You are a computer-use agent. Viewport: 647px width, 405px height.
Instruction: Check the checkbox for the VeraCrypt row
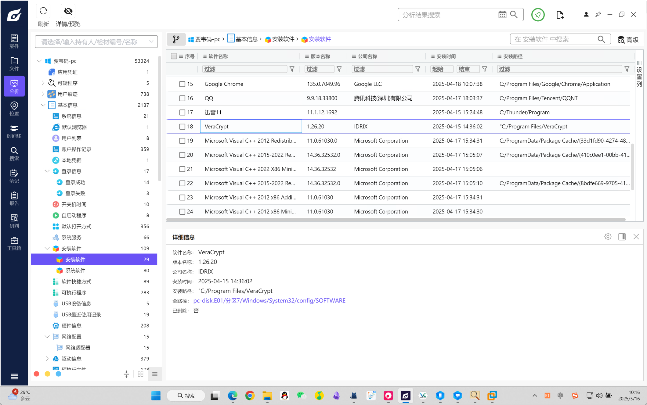(x=182, y=127)
